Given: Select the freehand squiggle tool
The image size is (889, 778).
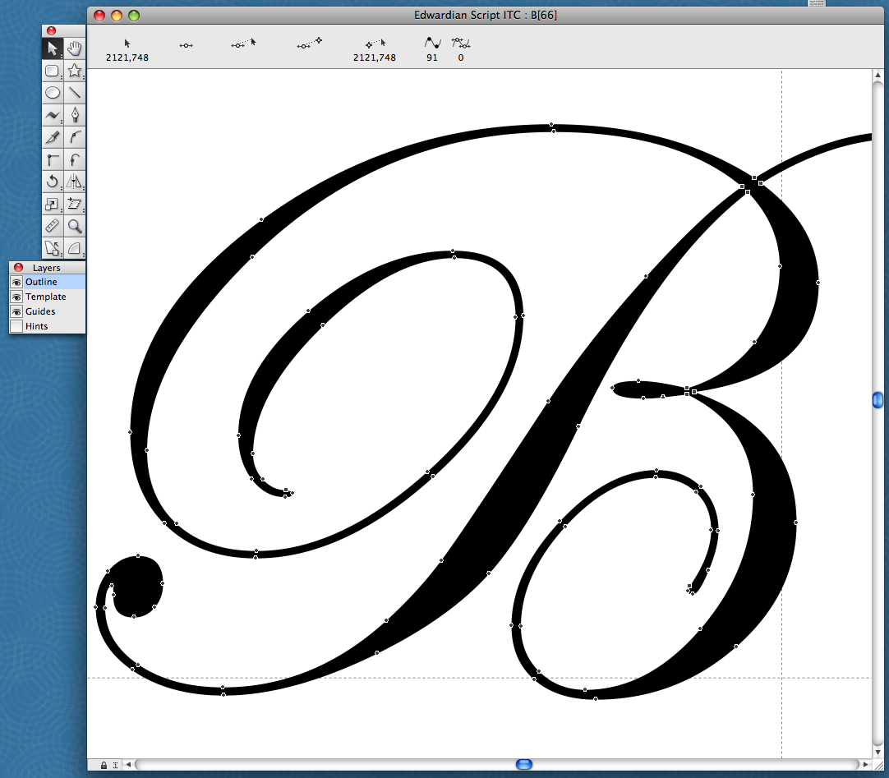Looking at the screenshot, I should (x=53, y=115).
